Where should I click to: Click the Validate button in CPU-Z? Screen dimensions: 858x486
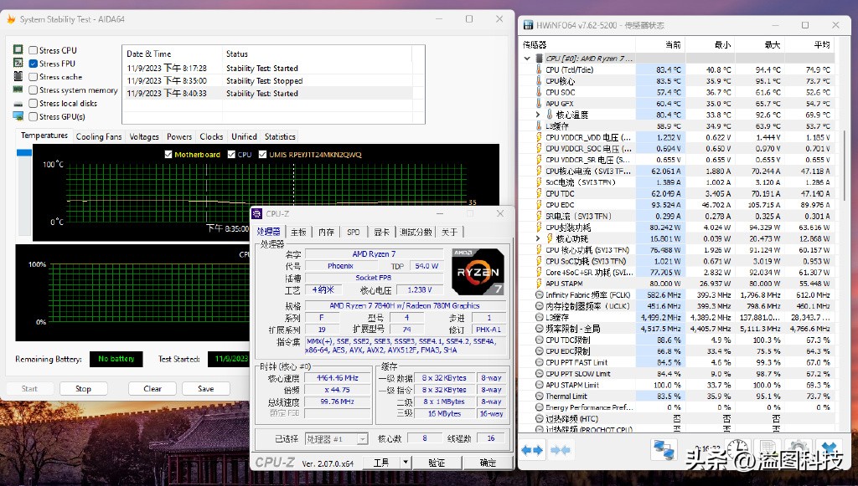437,462
